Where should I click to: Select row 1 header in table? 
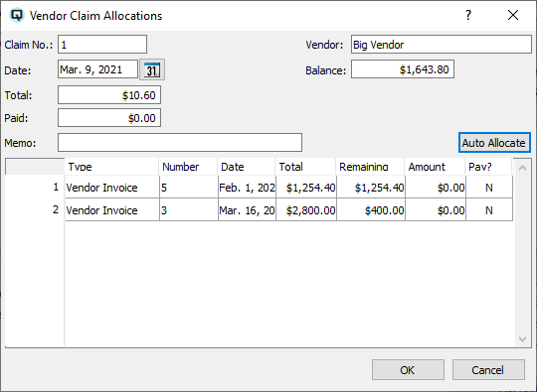35,187
